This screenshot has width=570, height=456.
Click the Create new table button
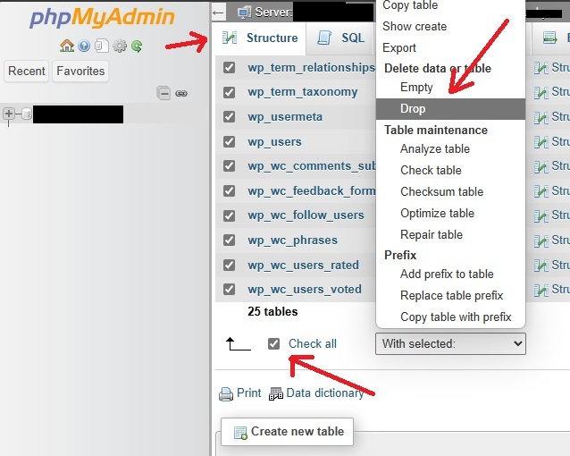tap(288, 431)
